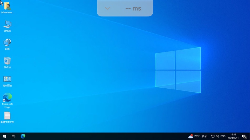Open the 16:32 clock calendar flyout
Screen dimensions: 250x140
(233, 136)
